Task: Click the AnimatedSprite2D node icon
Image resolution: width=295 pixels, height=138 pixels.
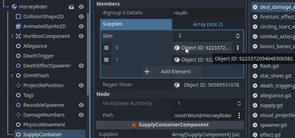Action: [18, 26]
